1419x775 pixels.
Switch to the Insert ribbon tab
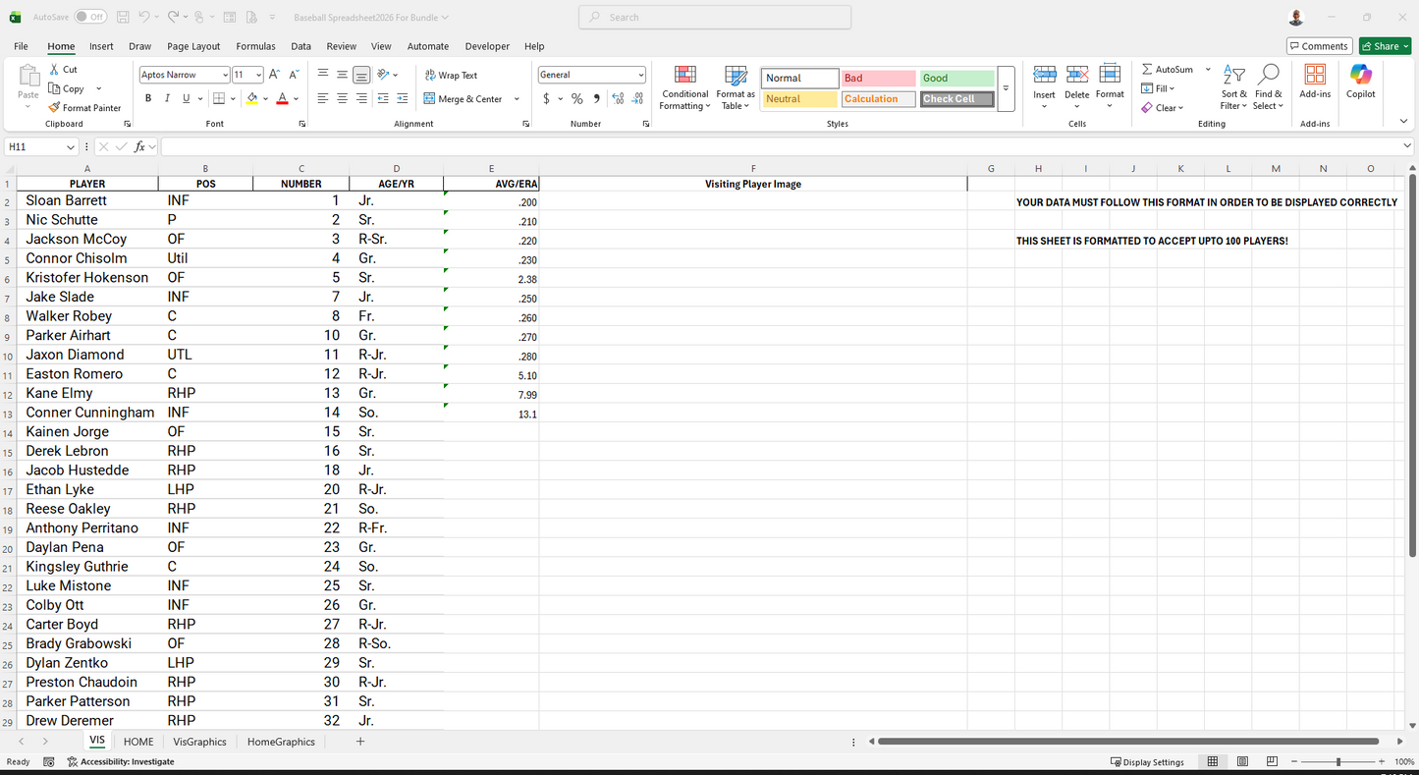tap(101, 46)
